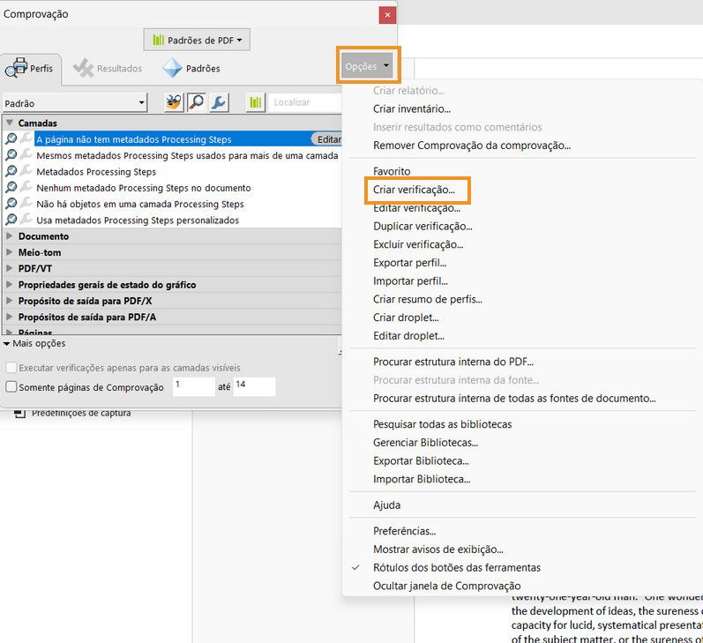Select 'Pesquisar todas as bibliotecas' item
This screenshot has height=643, width=703.
[442, 424]
